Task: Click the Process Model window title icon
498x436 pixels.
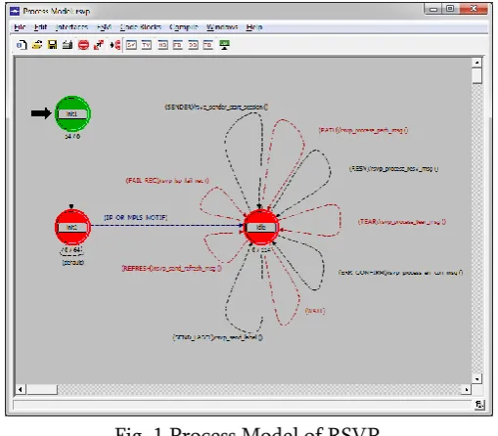Action: coord(15,12)
